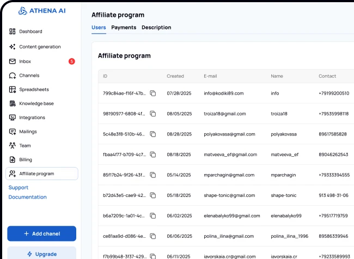Switch to the Payments tab
The image size is (354, 259).
click(x=124, y=27)
